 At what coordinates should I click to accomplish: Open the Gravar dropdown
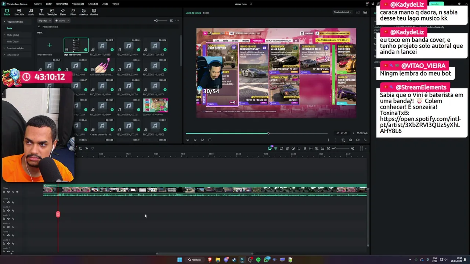click(62, 21)
